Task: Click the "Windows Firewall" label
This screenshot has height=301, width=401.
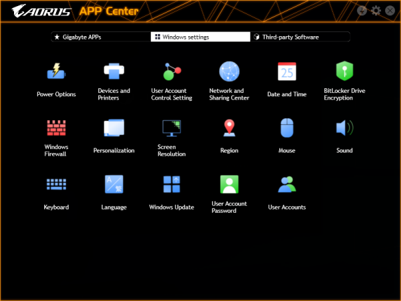Action: [56, 150]
